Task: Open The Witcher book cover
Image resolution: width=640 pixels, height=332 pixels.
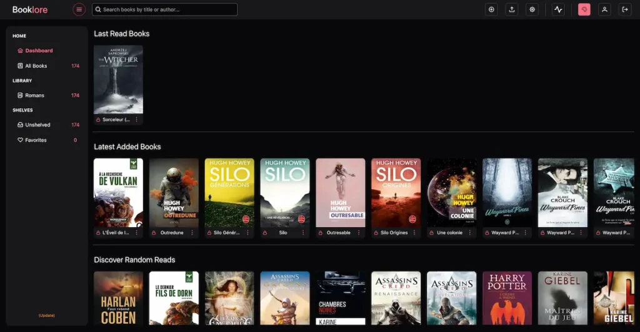Action: 118,79
